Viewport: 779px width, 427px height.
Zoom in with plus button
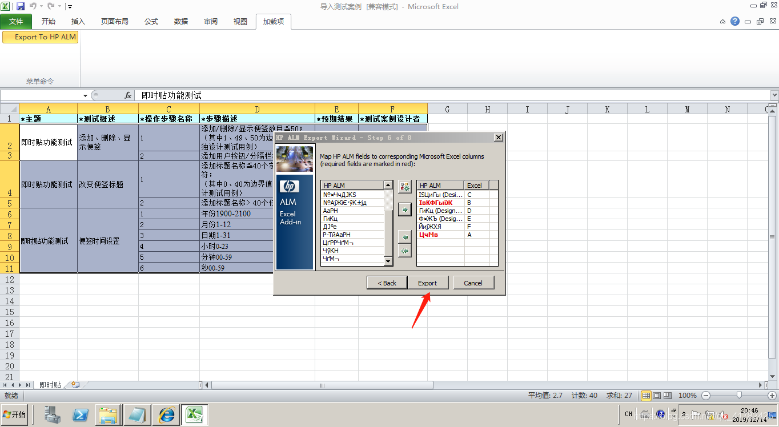pos(773,396)
